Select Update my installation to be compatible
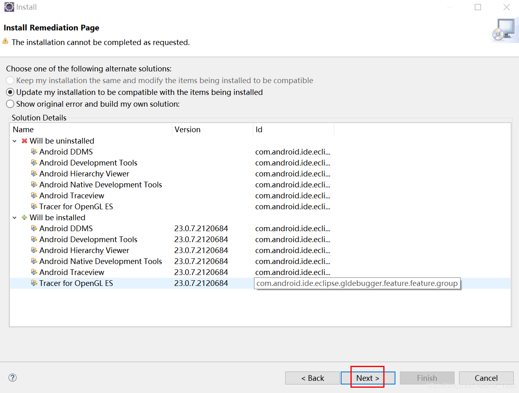 135,92
